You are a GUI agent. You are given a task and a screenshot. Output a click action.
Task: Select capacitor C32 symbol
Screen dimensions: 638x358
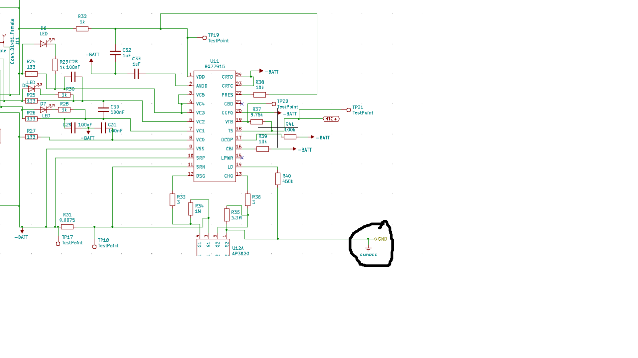[115, 53]
